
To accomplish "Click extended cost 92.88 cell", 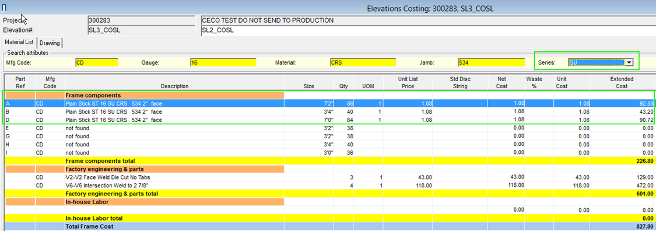I will tap(622, 103).
